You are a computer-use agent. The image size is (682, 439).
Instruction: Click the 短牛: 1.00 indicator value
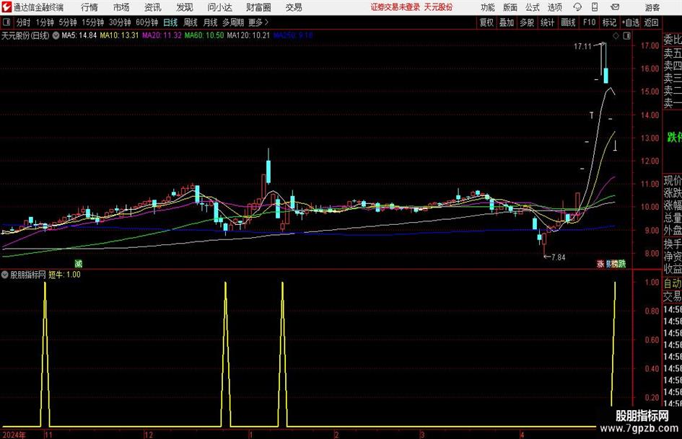(64, 275)
